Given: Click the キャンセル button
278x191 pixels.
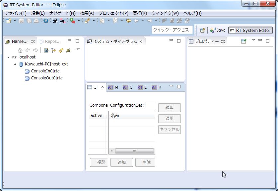Looking at the screenshot, I should tap(170, 130).
